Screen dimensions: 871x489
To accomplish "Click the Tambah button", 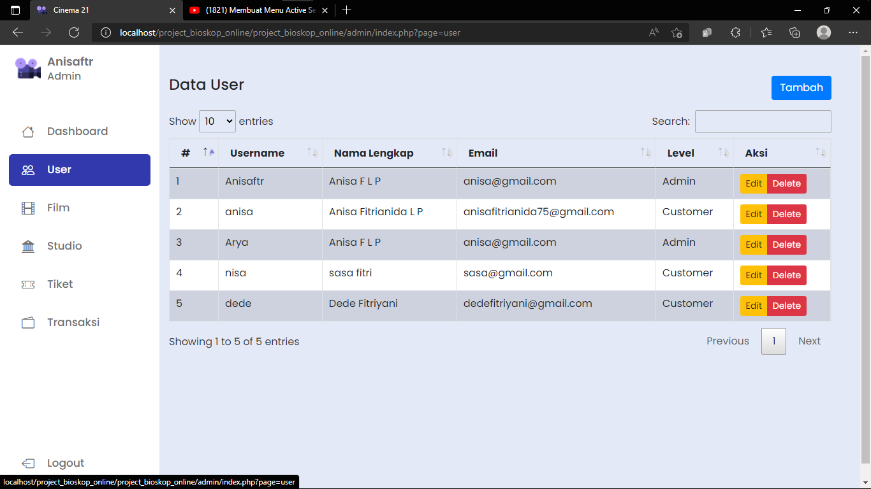I will pyautogui.click(x=801, y=88).
